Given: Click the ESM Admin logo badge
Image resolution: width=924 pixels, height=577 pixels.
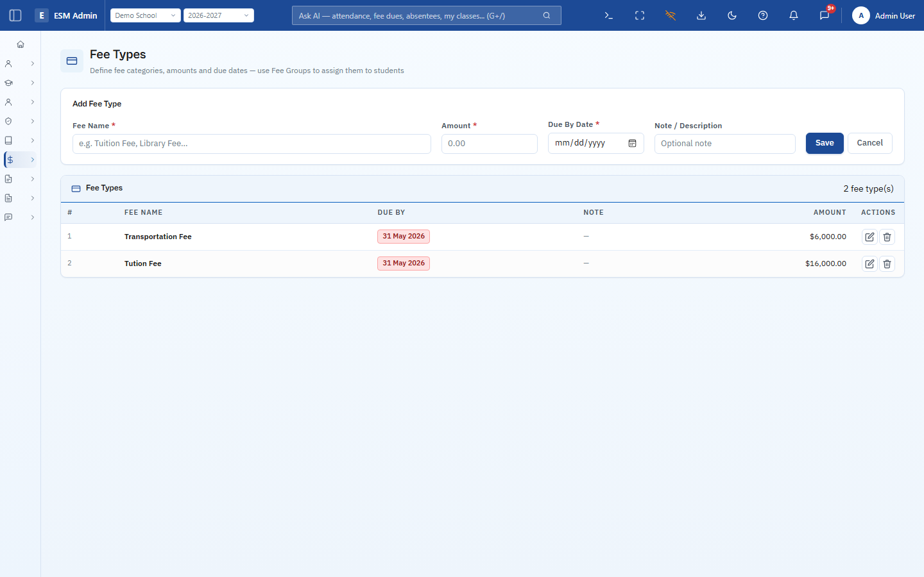Looking at the screenshot, I should click(x=42, y=15).
